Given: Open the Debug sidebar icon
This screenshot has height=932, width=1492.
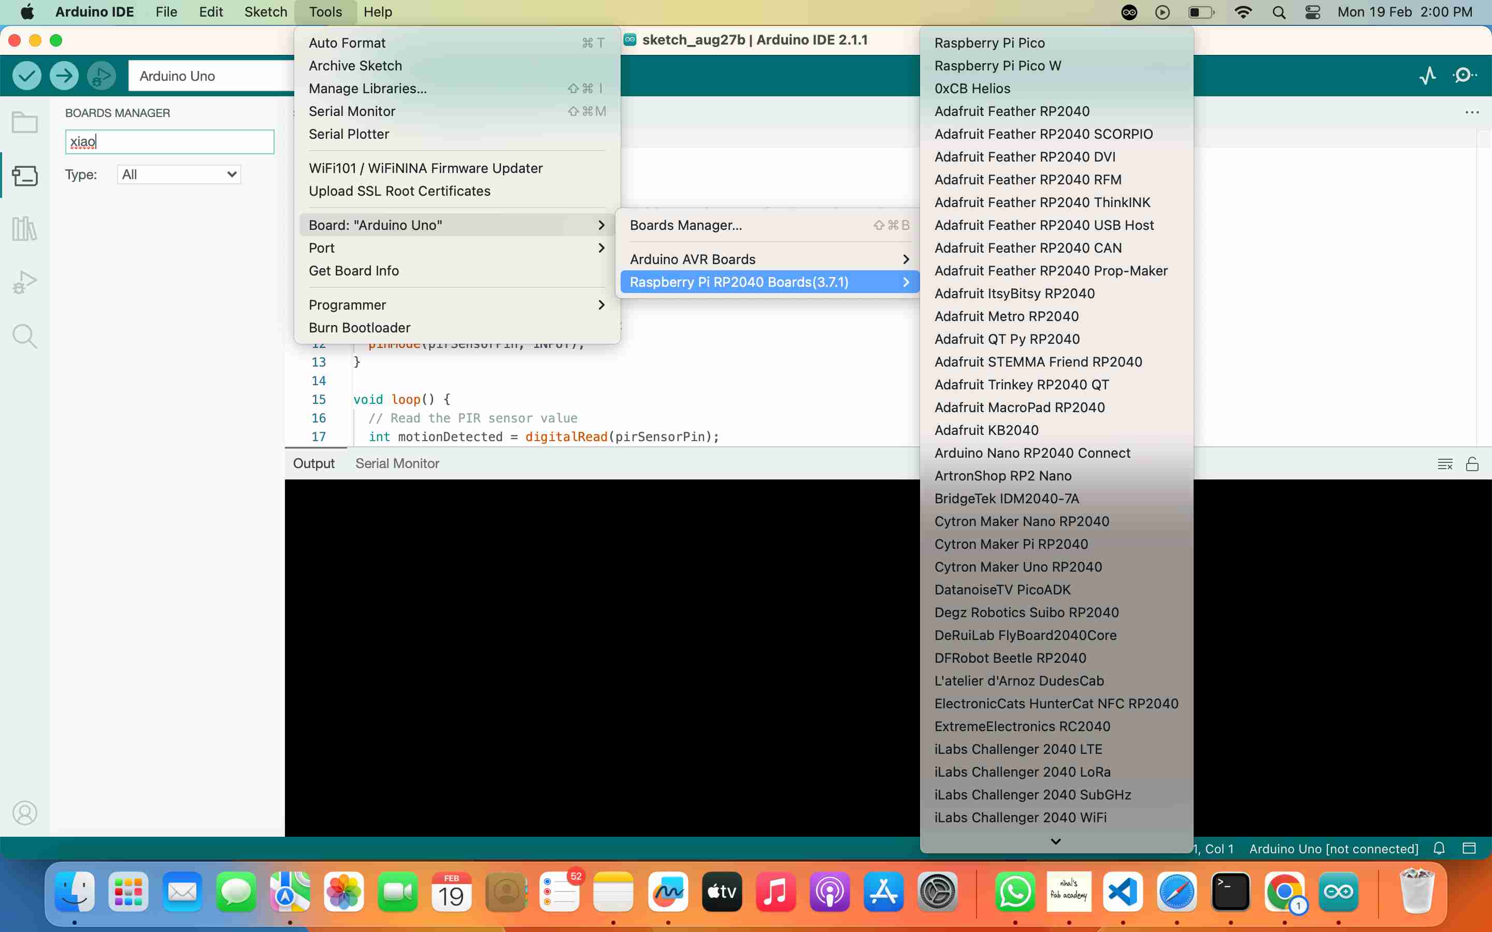Looking at the screenshot, I should [25, 282].
